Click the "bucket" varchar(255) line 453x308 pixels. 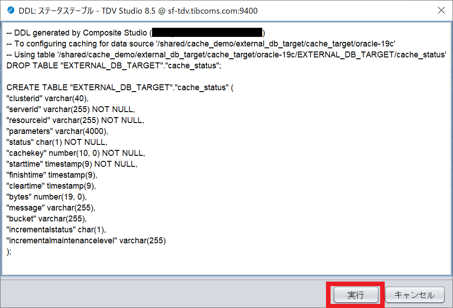coord(46,219)
